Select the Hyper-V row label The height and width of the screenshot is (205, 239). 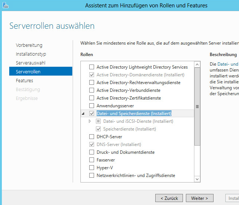tap(105, 168)
